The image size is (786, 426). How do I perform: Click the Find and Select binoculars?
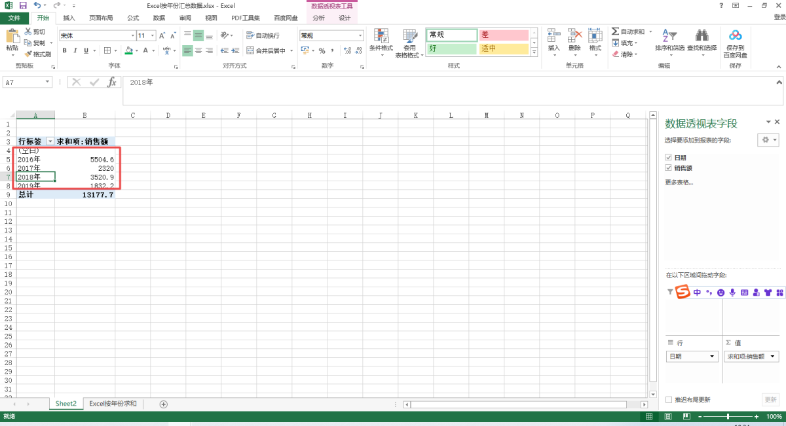pos(702,39)
